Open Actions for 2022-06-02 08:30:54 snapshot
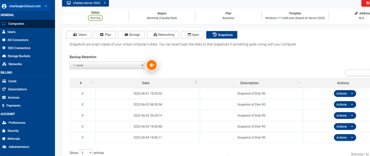Viewport: 370px width, 156px height. coord(345,105)
